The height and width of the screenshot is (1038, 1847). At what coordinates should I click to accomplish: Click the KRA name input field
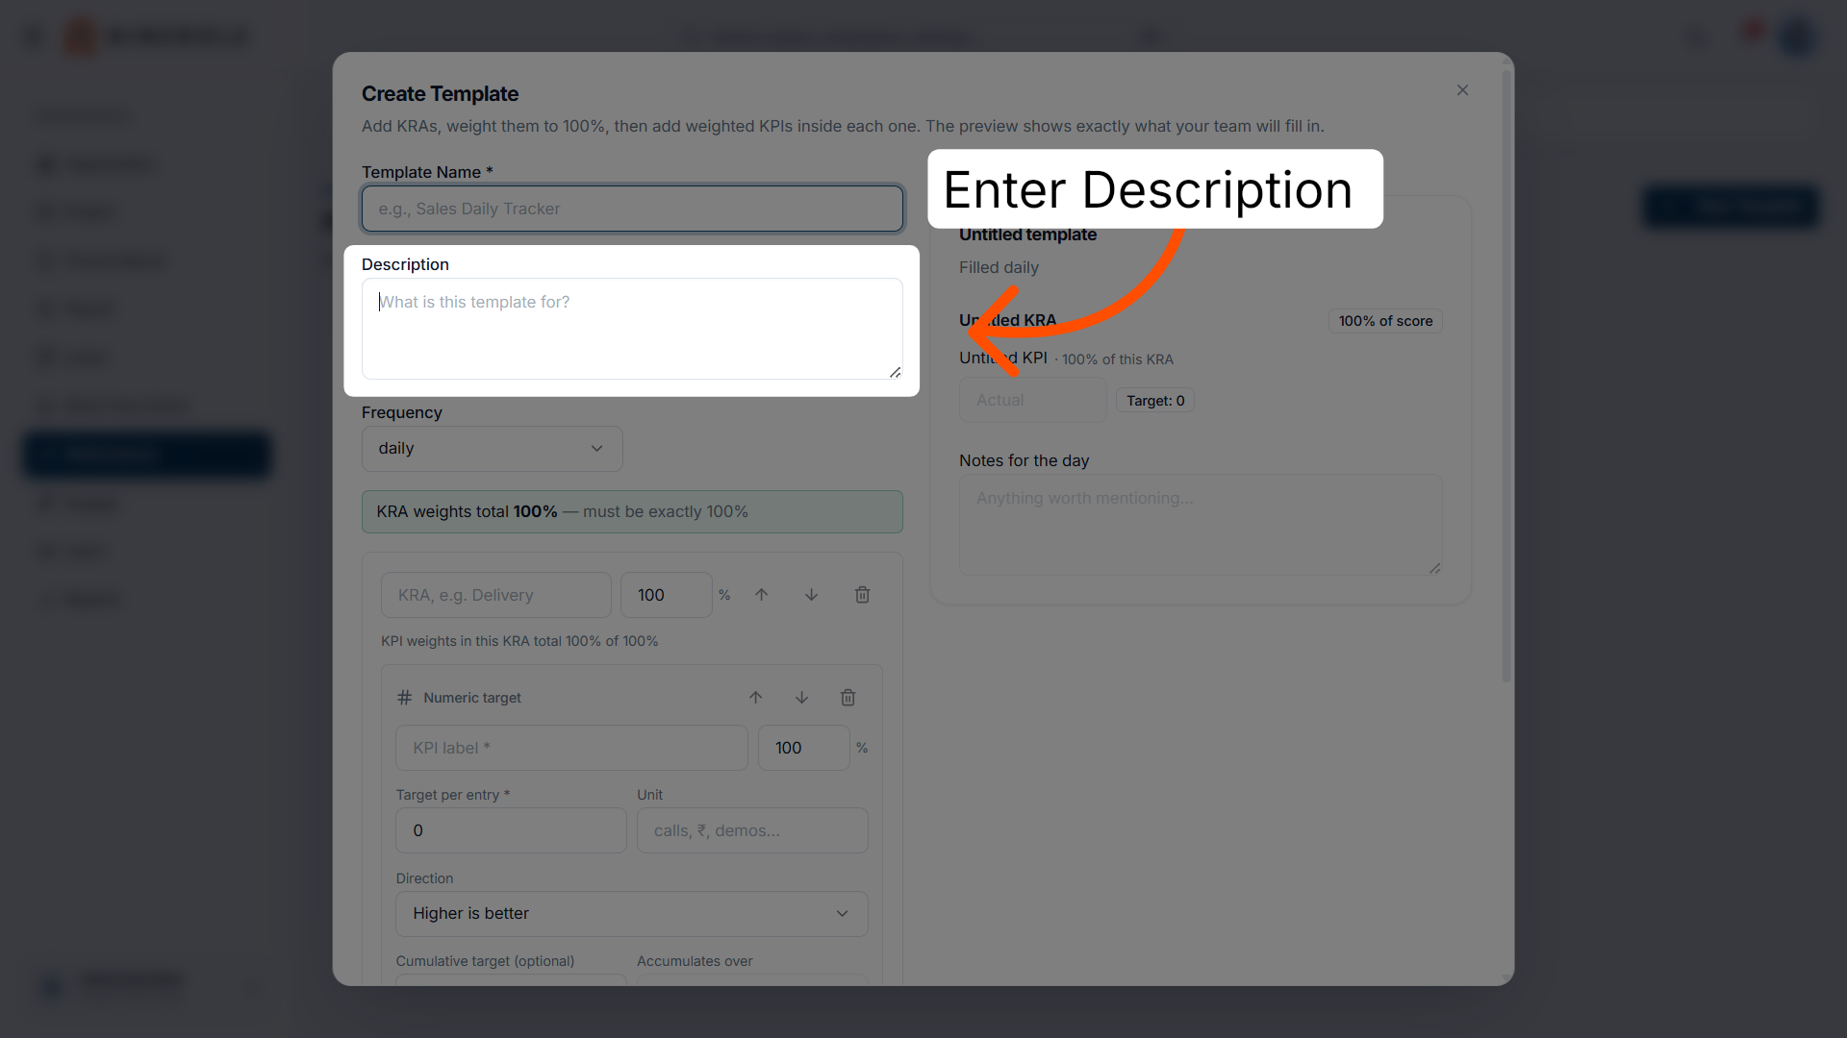click(495, 595)
